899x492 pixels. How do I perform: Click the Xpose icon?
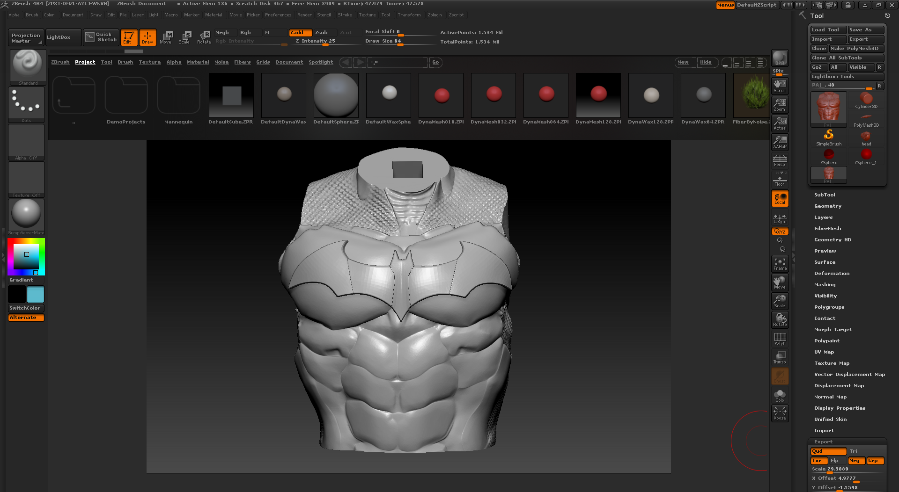[x=780, y=413]
